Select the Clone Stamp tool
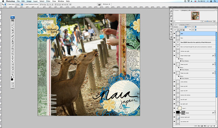The image size is (218, 128). (12, 41)
